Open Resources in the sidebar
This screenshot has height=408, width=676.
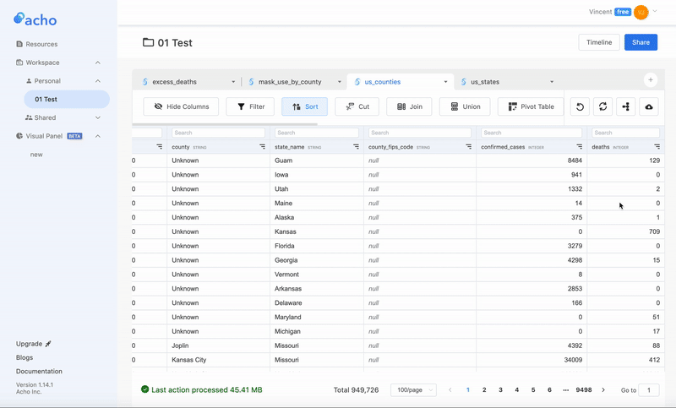click(x=36, y=44)
